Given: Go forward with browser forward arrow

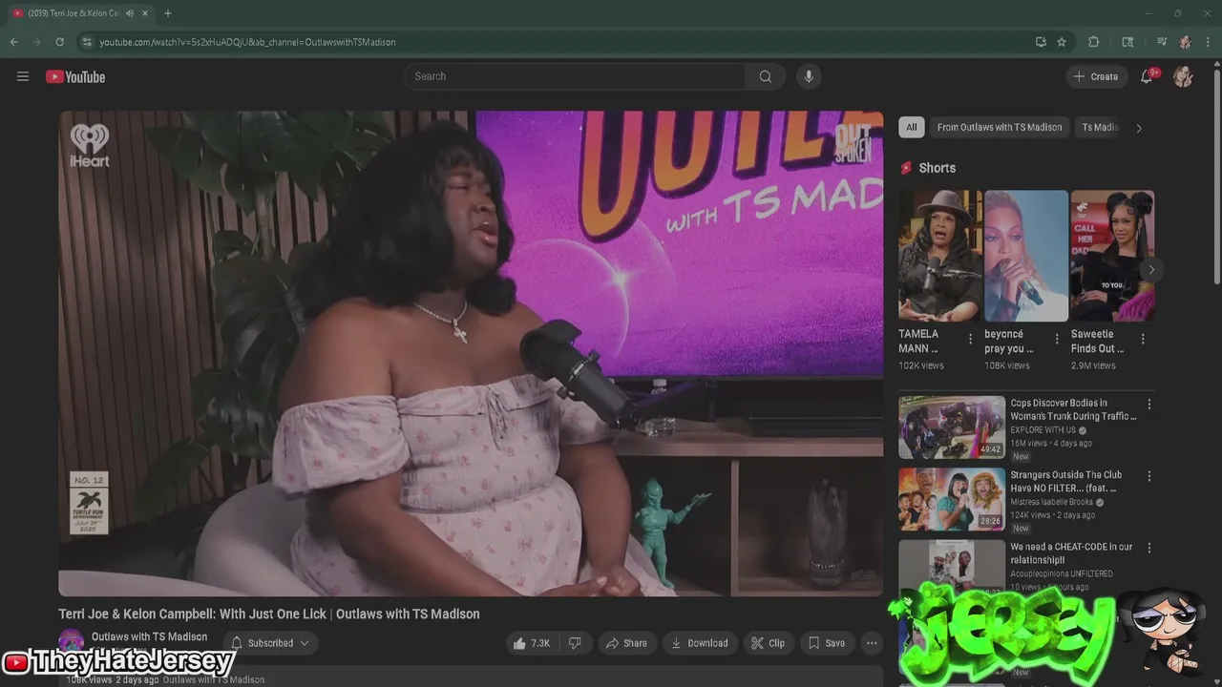Looking at the screenshot, I should click(36, 42).
